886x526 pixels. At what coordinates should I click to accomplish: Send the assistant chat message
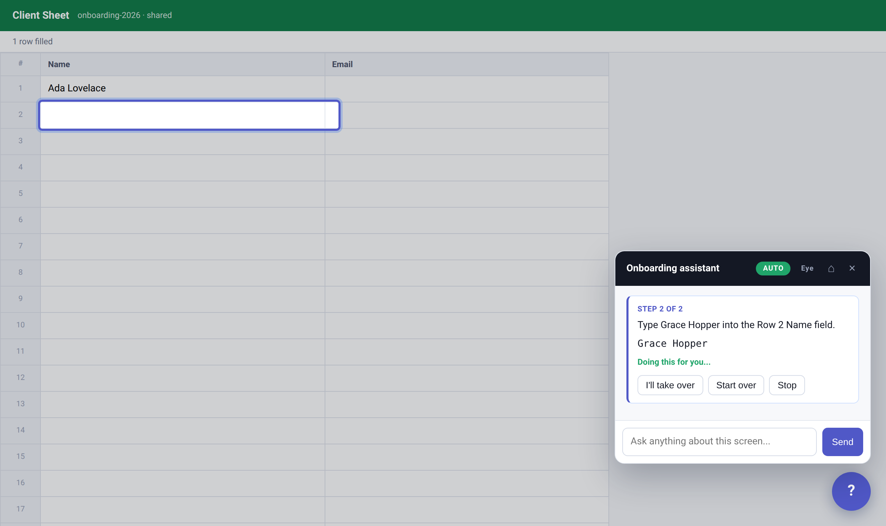[842, 442]
